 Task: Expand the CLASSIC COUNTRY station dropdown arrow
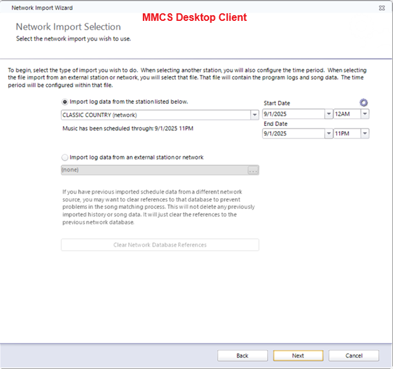pos(255,115)
